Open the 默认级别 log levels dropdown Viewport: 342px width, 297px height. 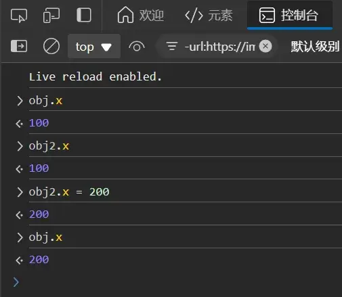[x=315, y=47]
